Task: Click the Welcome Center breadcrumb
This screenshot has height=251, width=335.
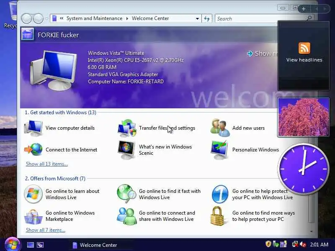Action: pyautogui.click(x=150, y=18)
